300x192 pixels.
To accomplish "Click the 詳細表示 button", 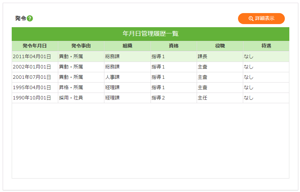I will pos(261,19).
